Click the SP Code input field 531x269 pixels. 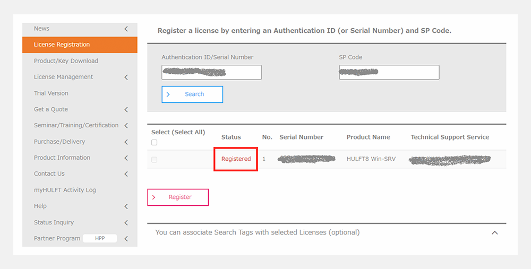(389, 72)
